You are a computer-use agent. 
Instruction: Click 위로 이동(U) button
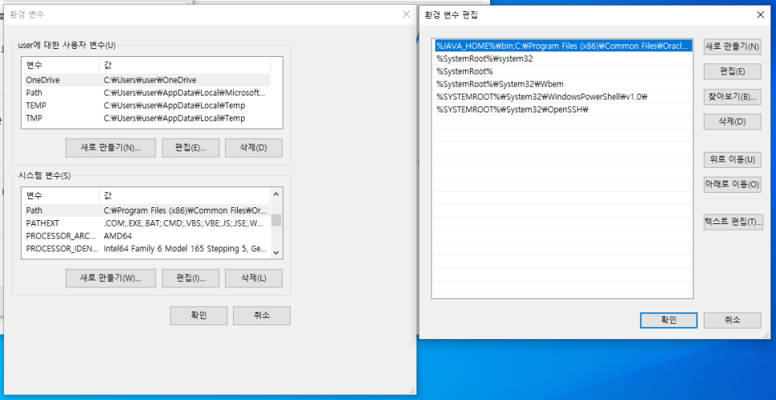(x=732, y=159)
